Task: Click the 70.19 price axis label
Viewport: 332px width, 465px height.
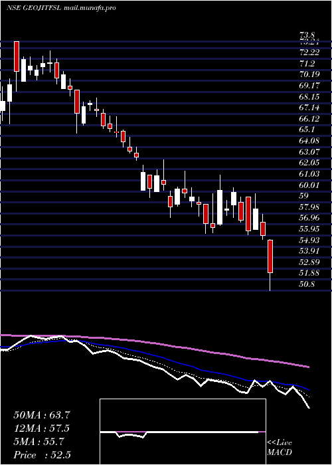Action: (x=309, y=74)
